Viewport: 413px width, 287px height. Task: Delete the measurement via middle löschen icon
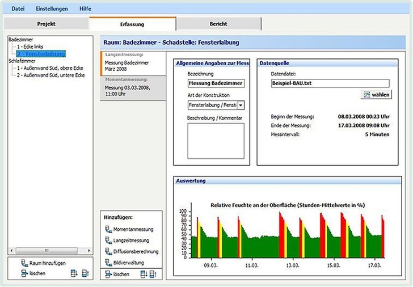tap(108, 274)
